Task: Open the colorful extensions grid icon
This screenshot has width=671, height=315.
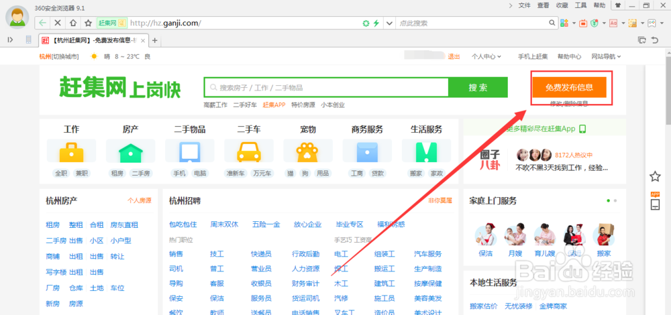Action: [564, 23]
